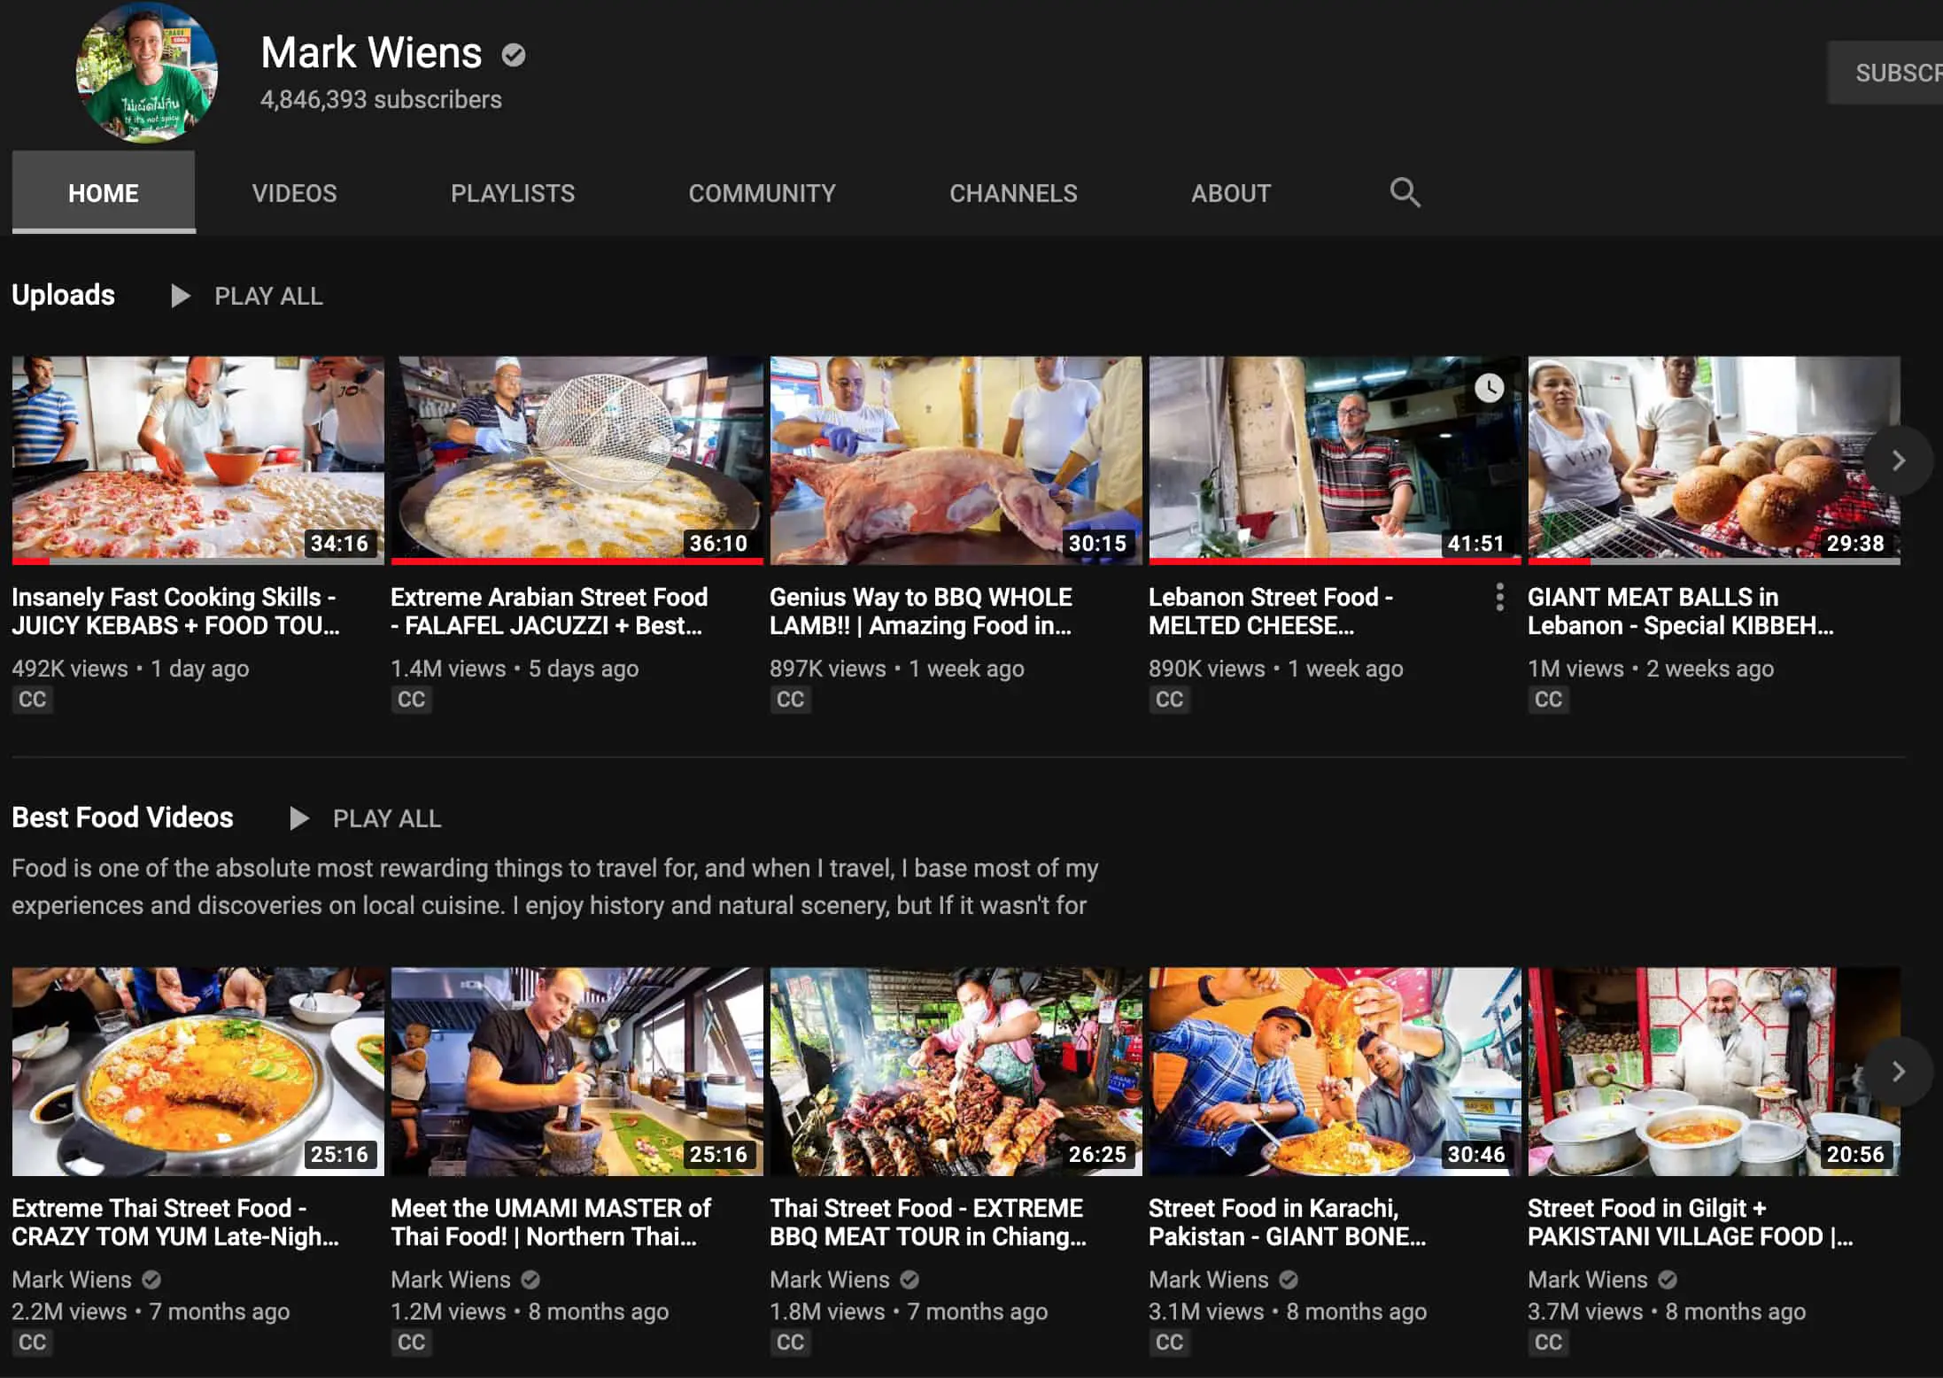Click the Subscribe button
Viewport: 1943px width, 1378px height.
(1885, 73)
